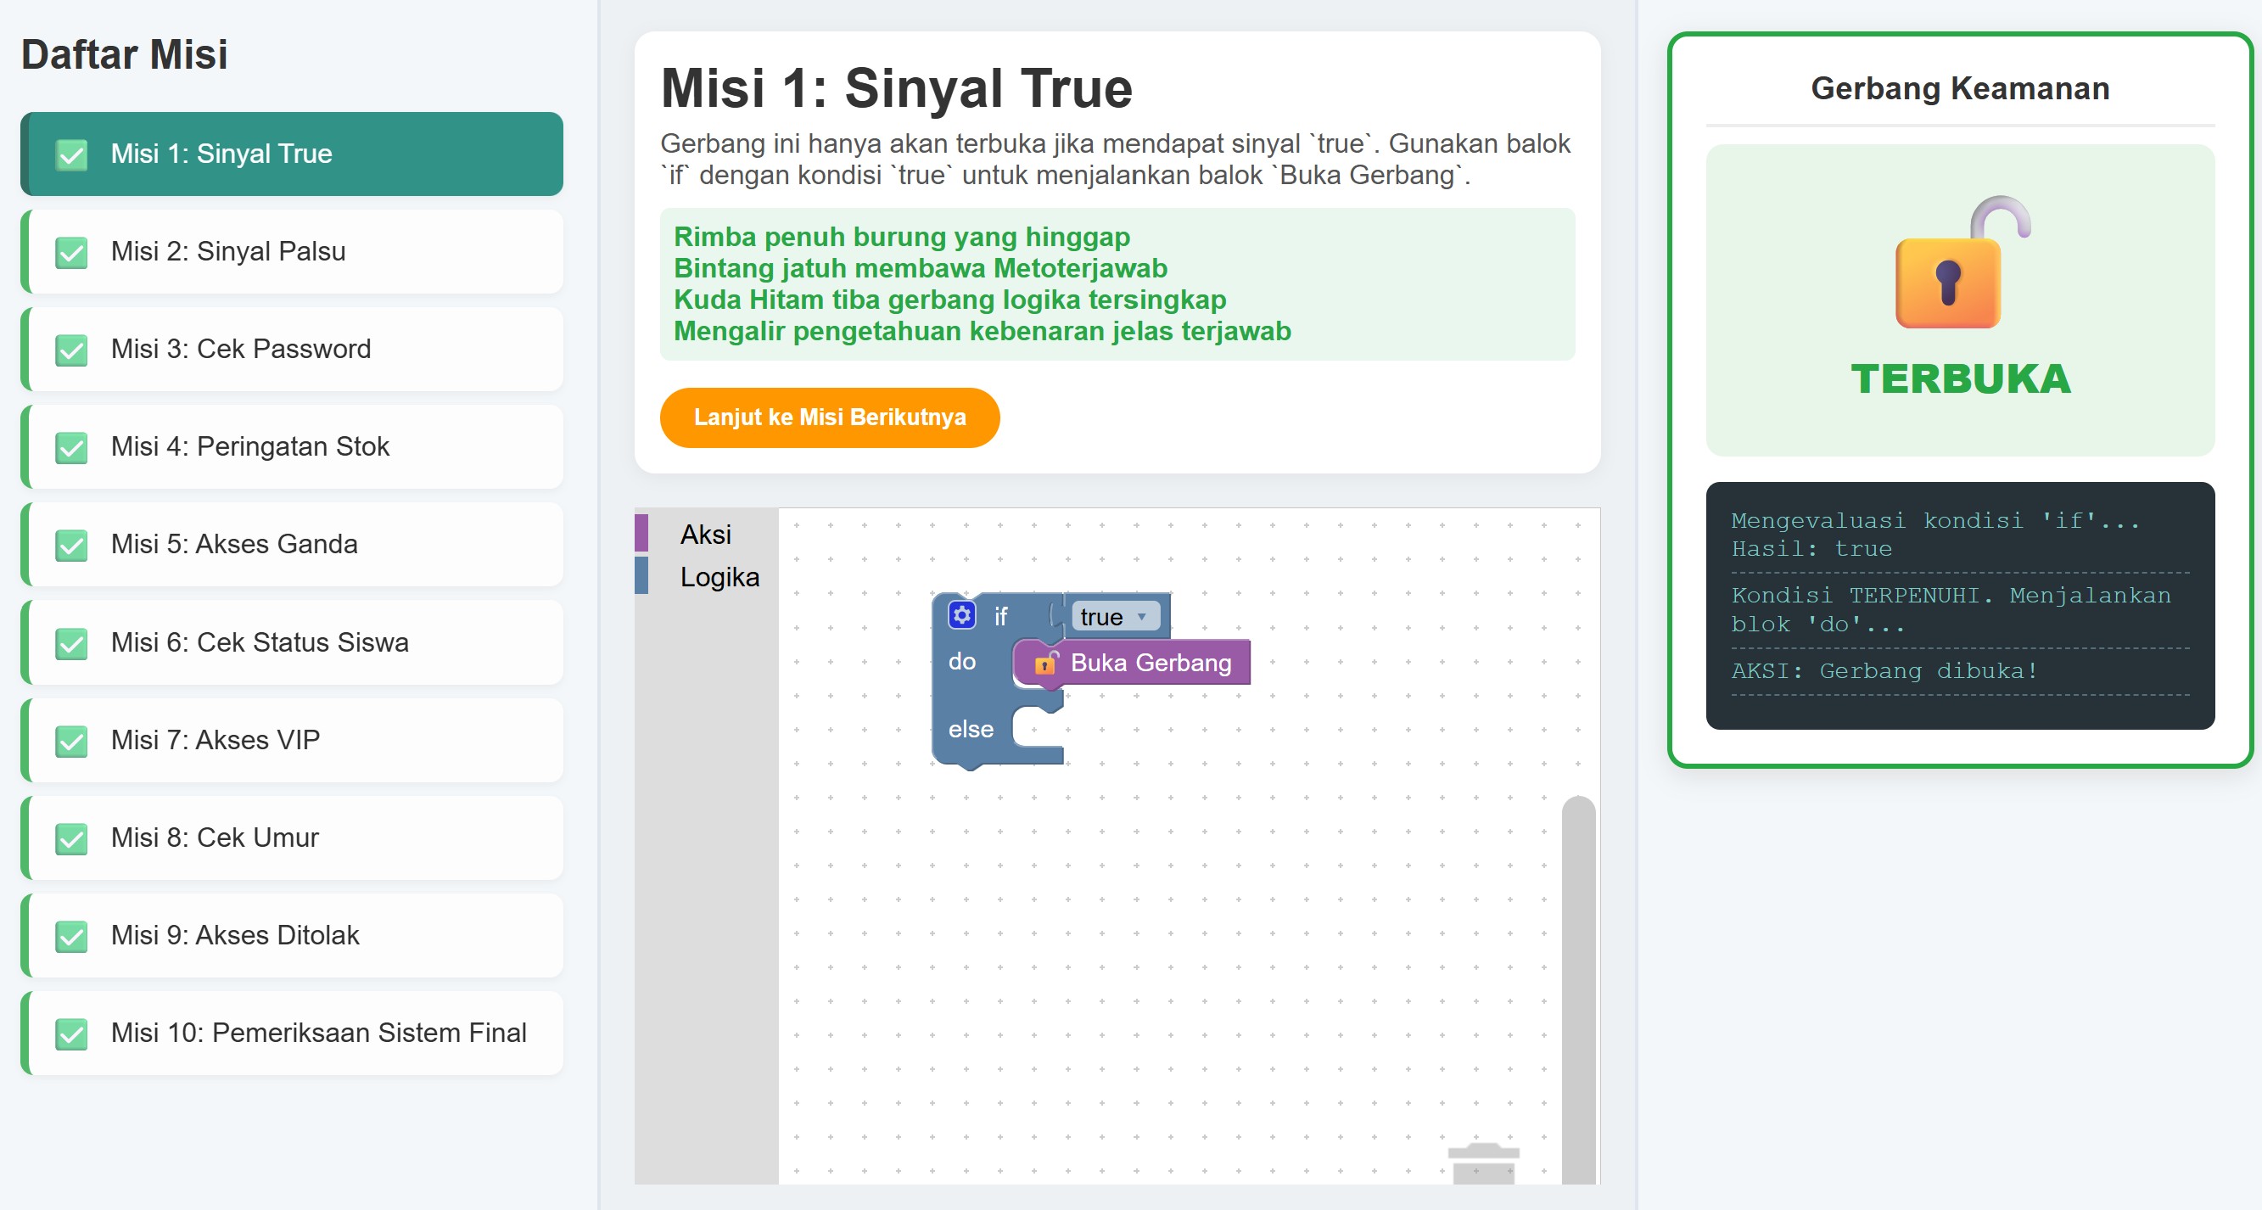The width and height of the screenshot is (2262, 1210).
Task: Toggle the Misi 9: Akses Ditolak checkbox
Action: click(x=71, y=936)
